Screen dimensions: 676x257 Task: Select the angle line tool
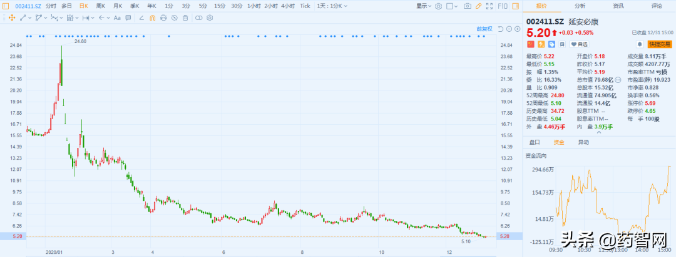141,17
